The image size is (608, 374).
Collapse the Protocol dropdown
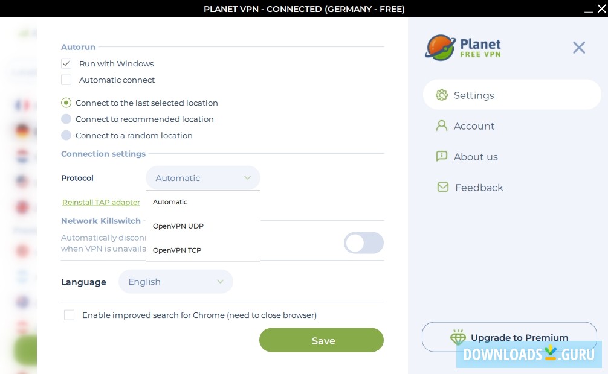tap(247, 178)
